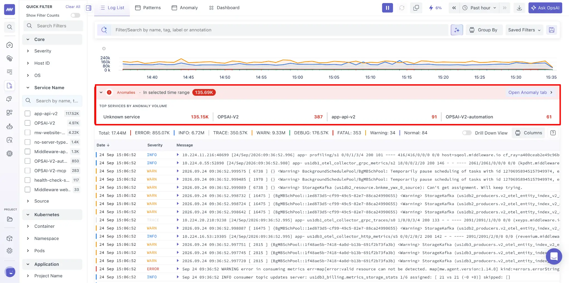569x283 pixels.
Task: Open the Saved Filters dropdown
Action: point(524,30)
